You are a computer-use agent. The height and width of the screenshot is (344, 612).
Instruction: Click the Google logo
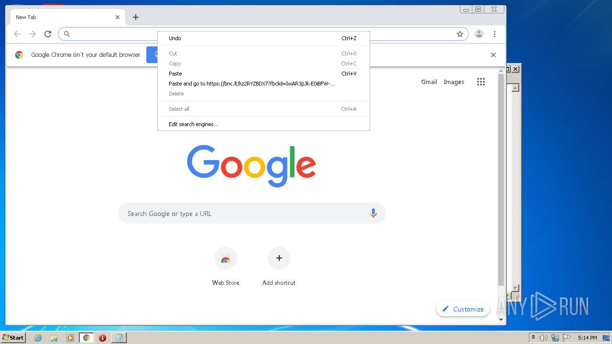[251, 166]
